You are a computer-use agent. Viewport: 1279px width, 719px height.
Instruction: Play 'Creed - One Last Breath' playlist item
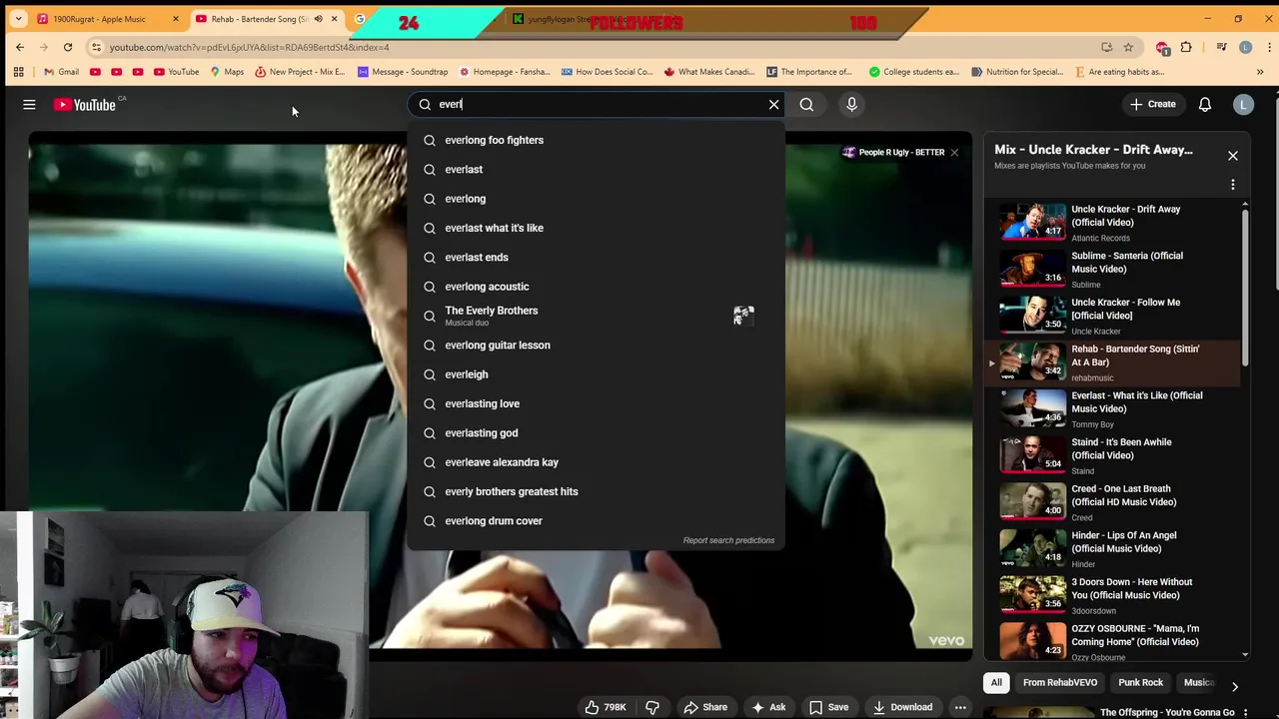(x=1114, y=502)
